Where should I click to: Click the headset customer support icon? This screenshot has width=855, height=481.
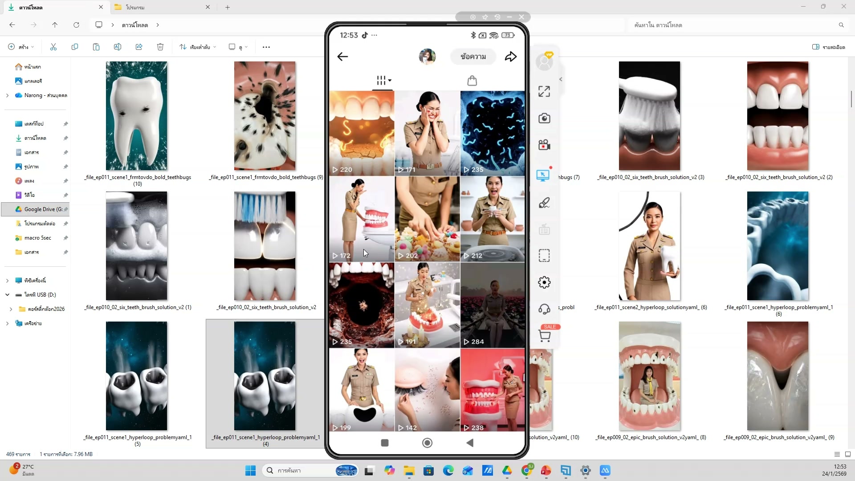tap(544, 309)
